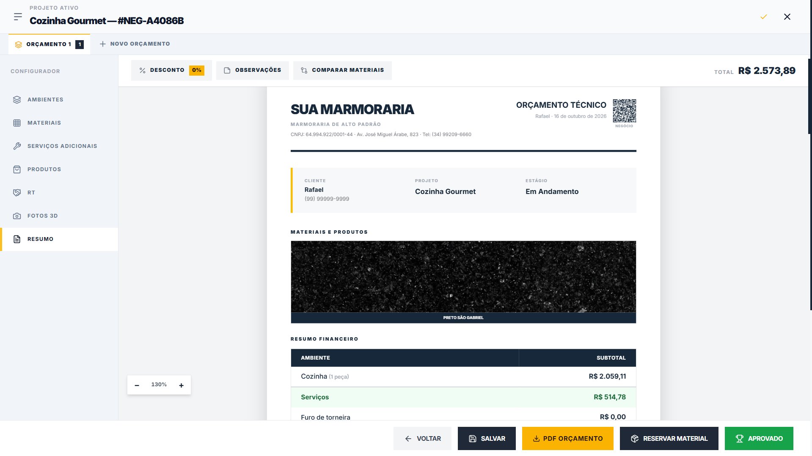Close the project with the X icon
The height and width of the screenshot is (456, 812).
point(787,16)
